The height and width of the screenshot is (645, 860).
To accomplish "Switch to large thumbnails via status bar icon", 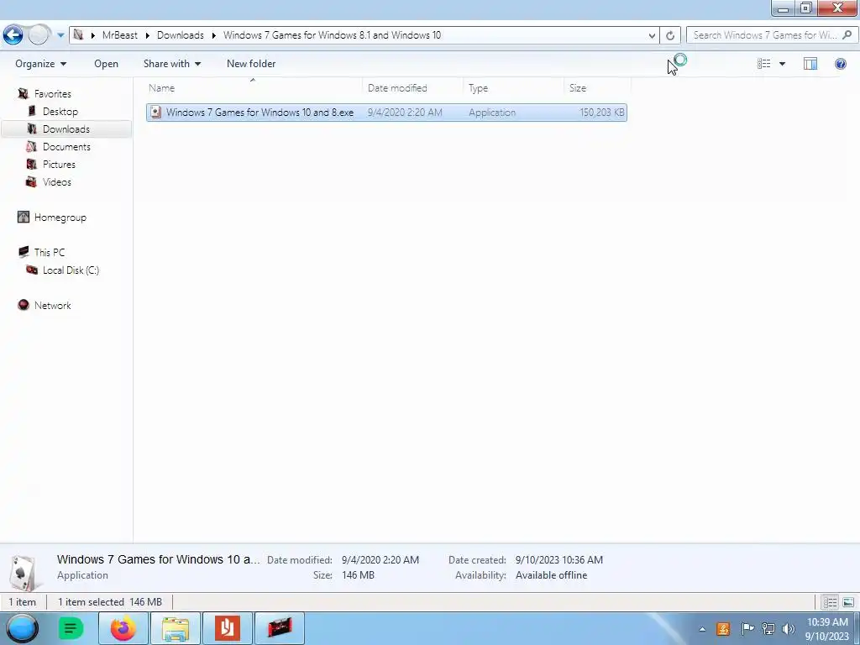I will coord(848,602).
